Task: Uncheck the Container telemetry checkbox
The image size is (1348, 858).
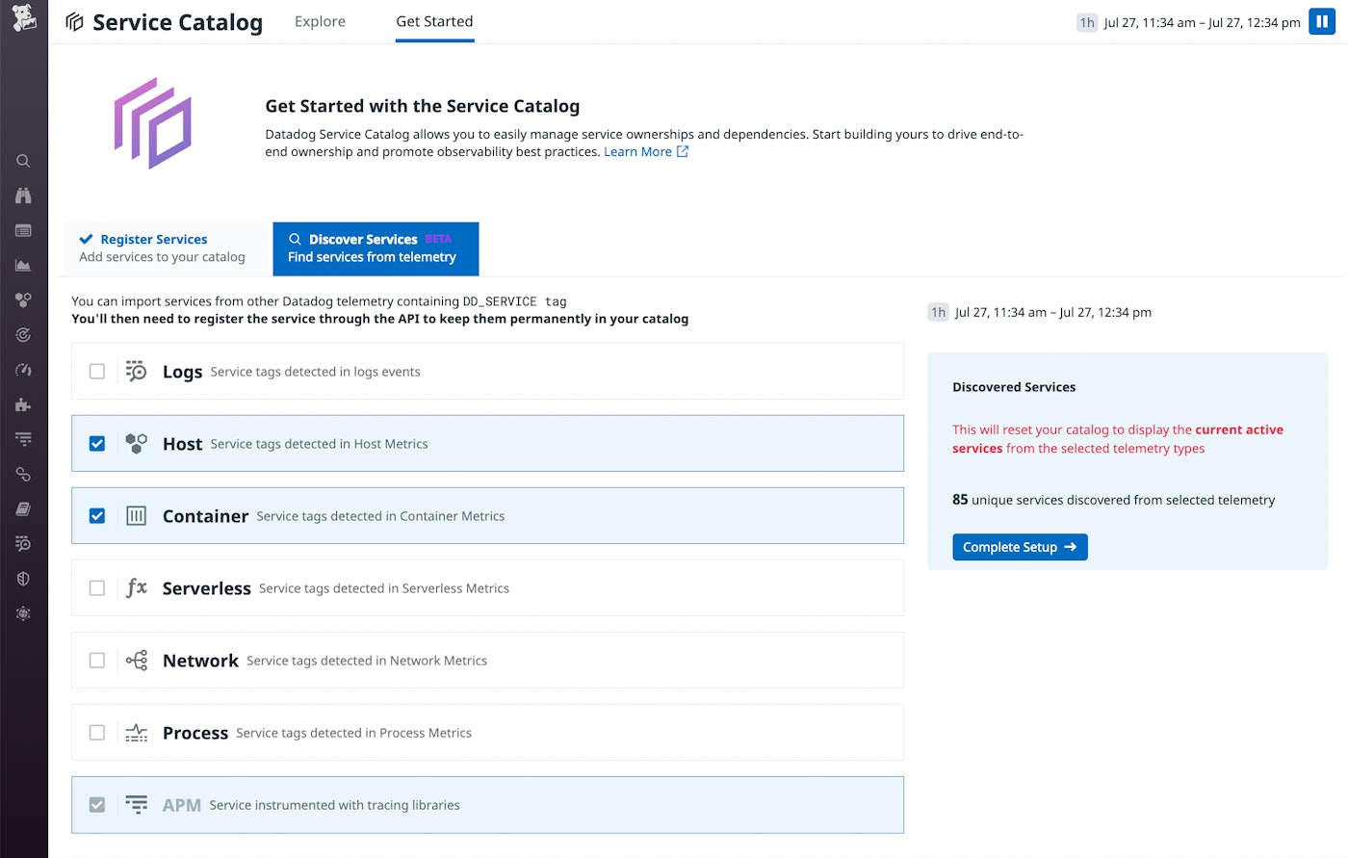Action: (97, 516)
